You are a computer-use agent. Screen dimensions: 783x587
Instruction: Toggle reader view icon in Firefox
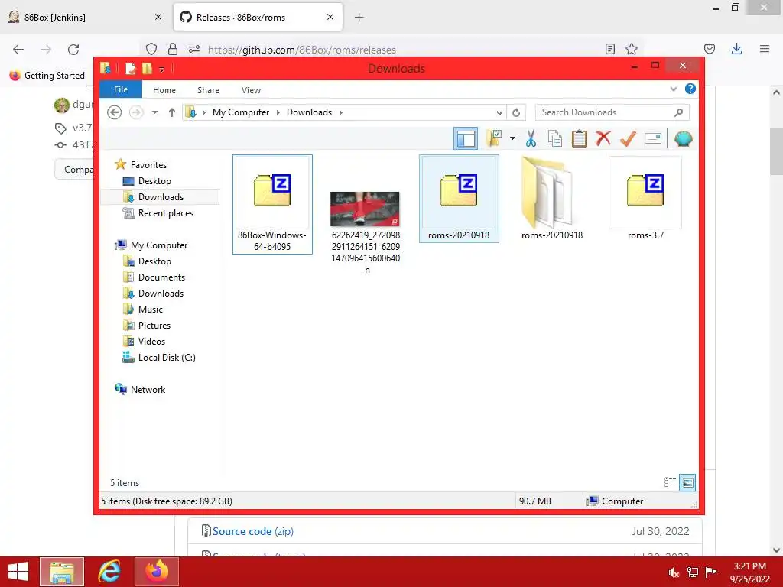609,49
